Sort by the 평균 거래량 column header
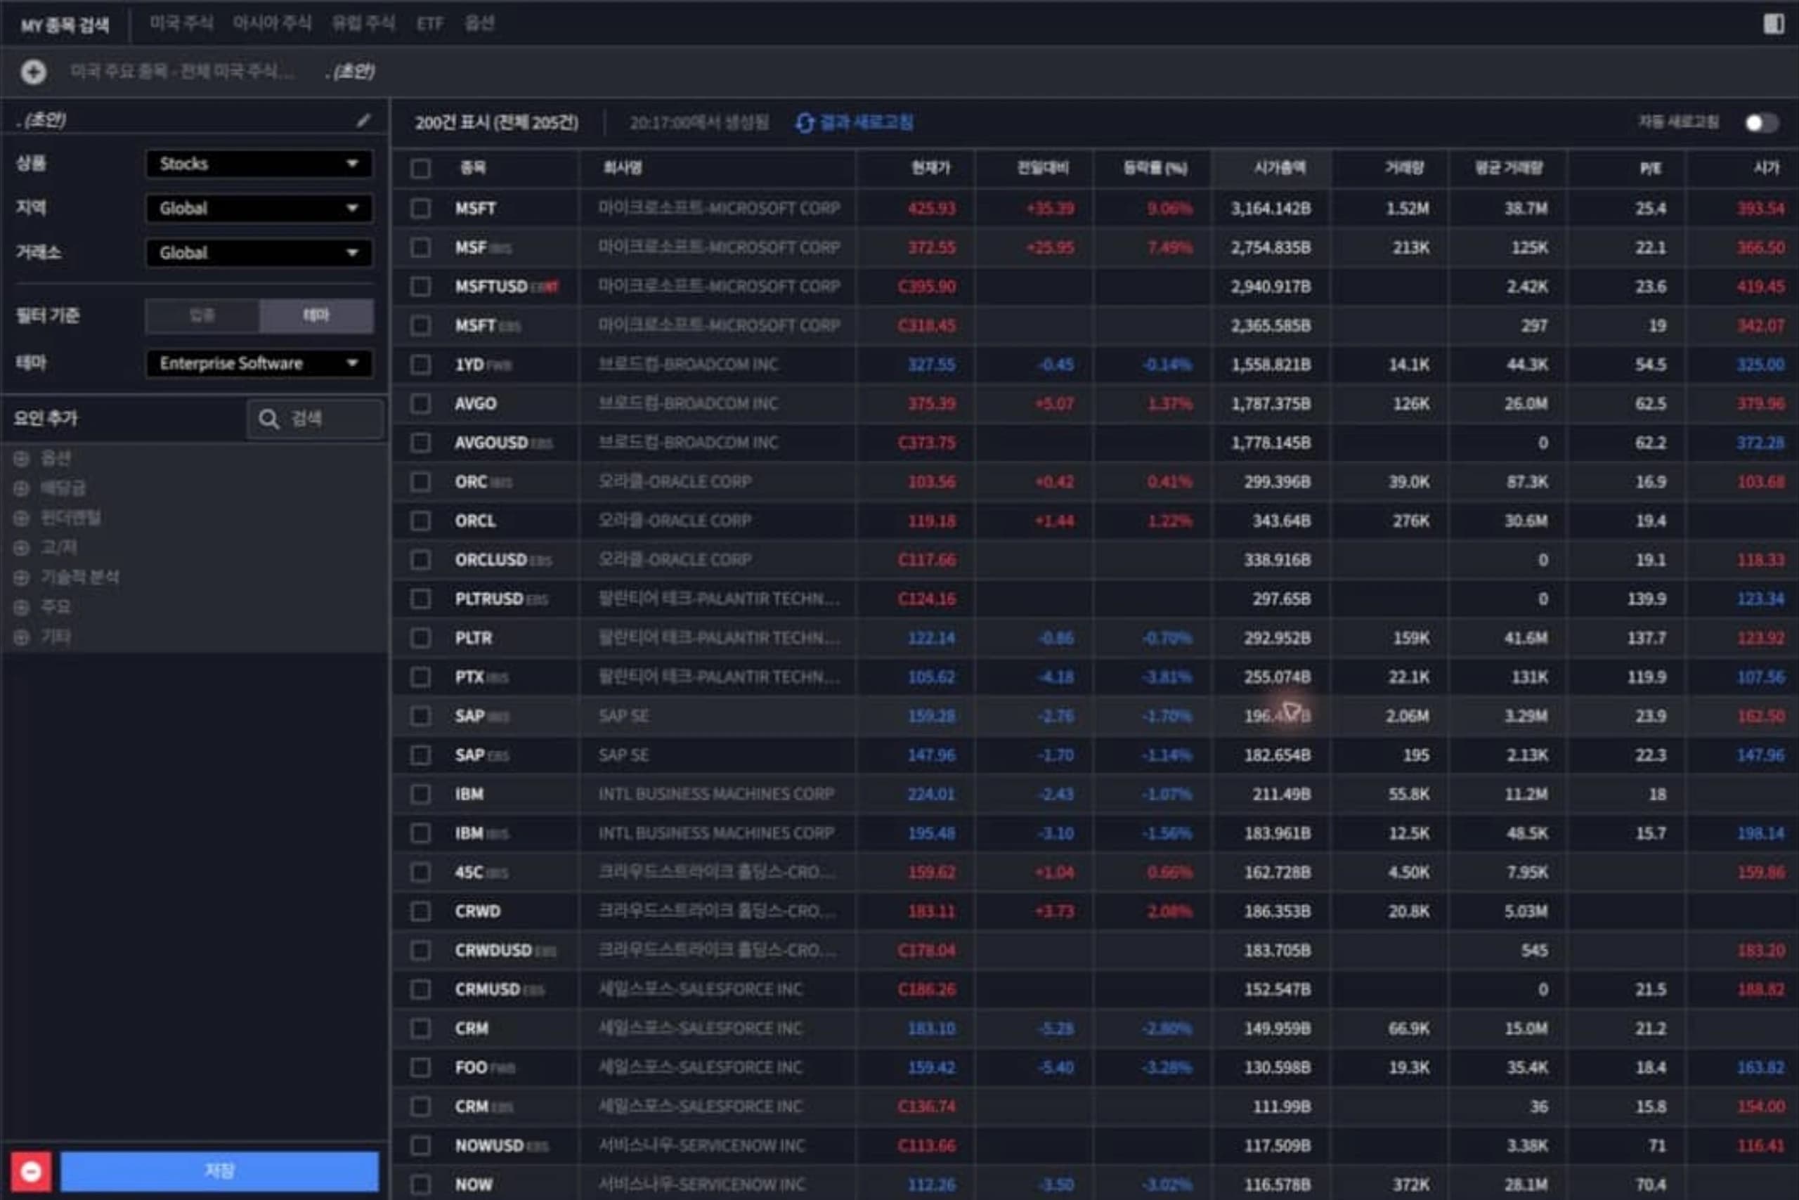Screen dimensions: 1799x1200 point(1508,168)
